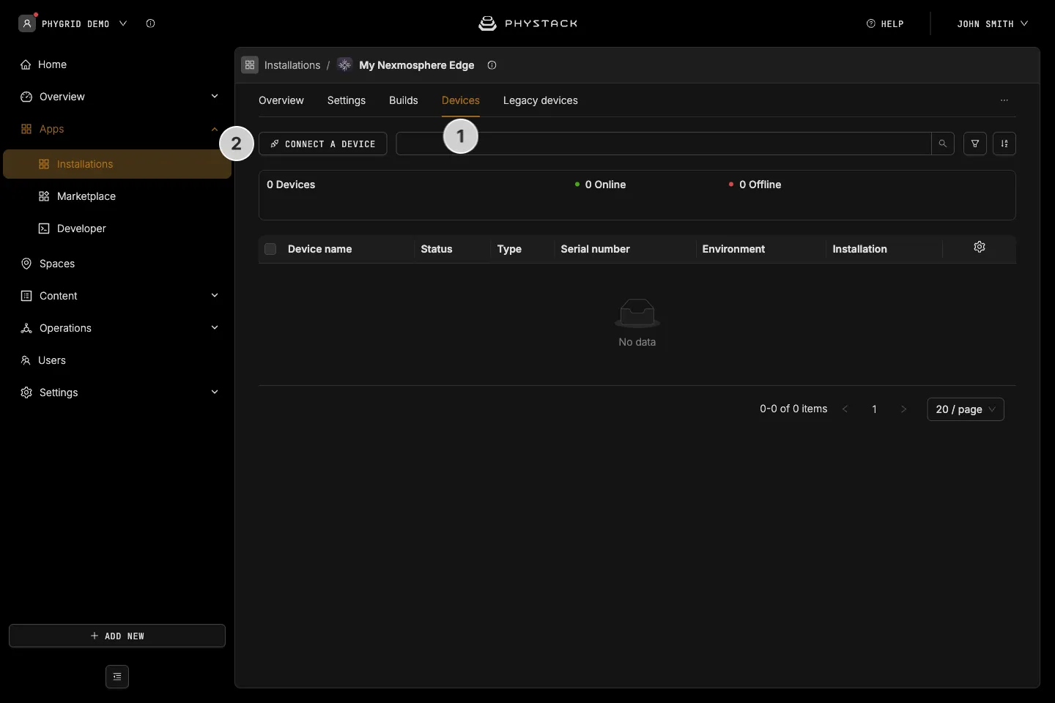The height and width of the screenshot is (703, 1055).
Task: Click the Phystack logo
Action: pyautogui.click(x=527, y=23)
